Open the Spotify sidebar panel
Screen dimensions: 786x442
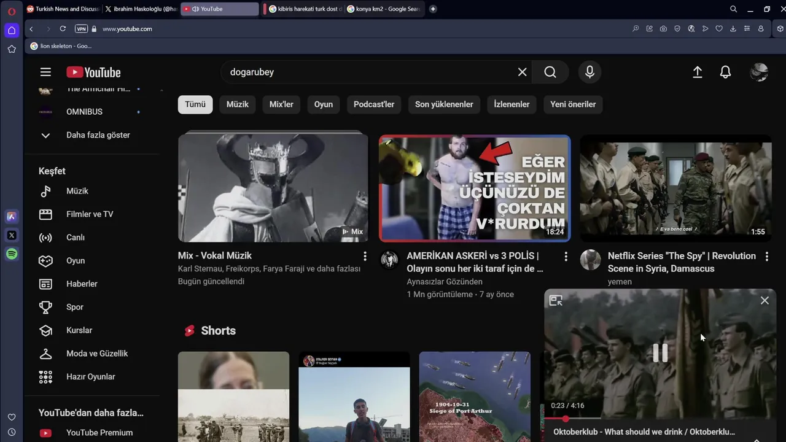pos(12,254)
